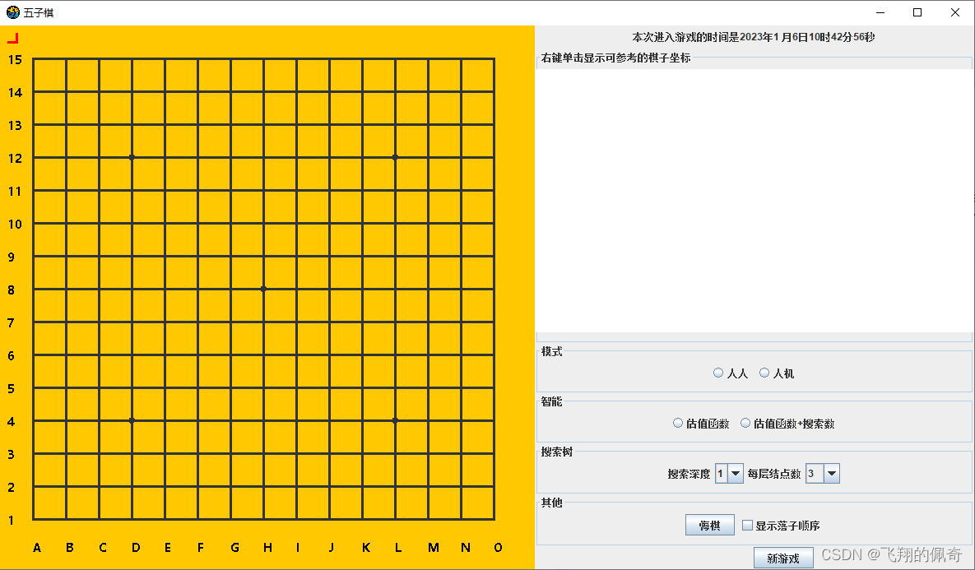The width and height of the screenshot is (975, 570).
Task: Place a stone on center star point H8
Action: coord(263,289)
